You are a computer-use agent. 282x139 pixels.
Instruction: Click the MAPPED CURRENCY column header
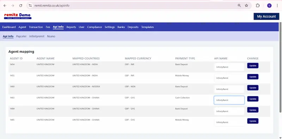pos(138,58)
